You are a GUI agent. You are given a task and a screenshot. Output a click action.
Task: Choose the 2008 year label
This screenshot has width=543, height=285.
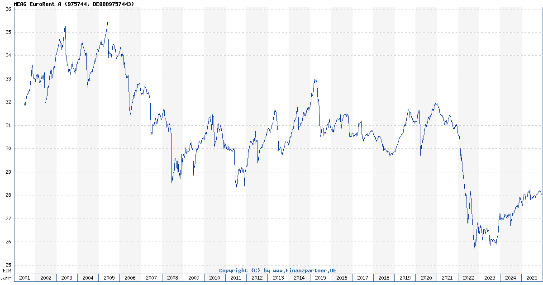coord(172,278)
